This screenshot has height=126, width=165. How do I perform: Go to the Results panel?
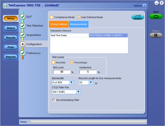pyautogui.click(x=11, y=38)
